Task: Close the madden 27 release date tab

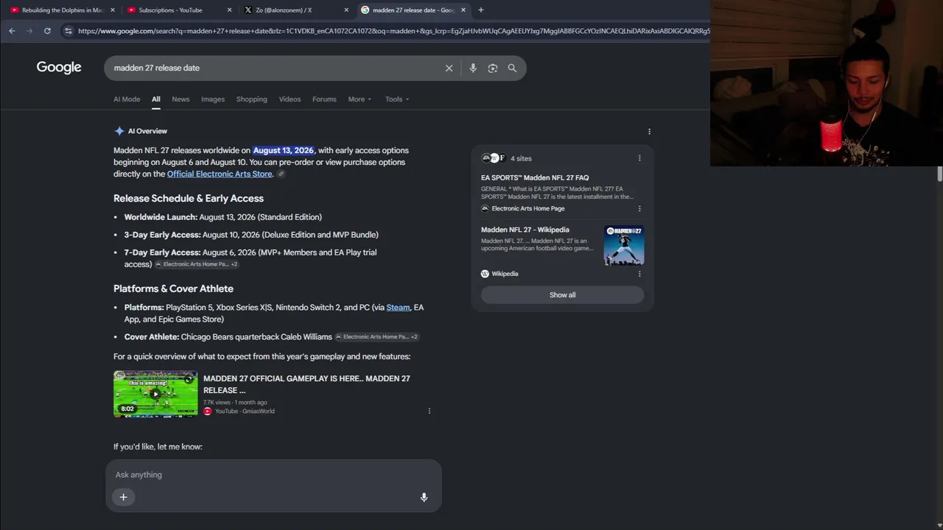Action: point(463,10)
